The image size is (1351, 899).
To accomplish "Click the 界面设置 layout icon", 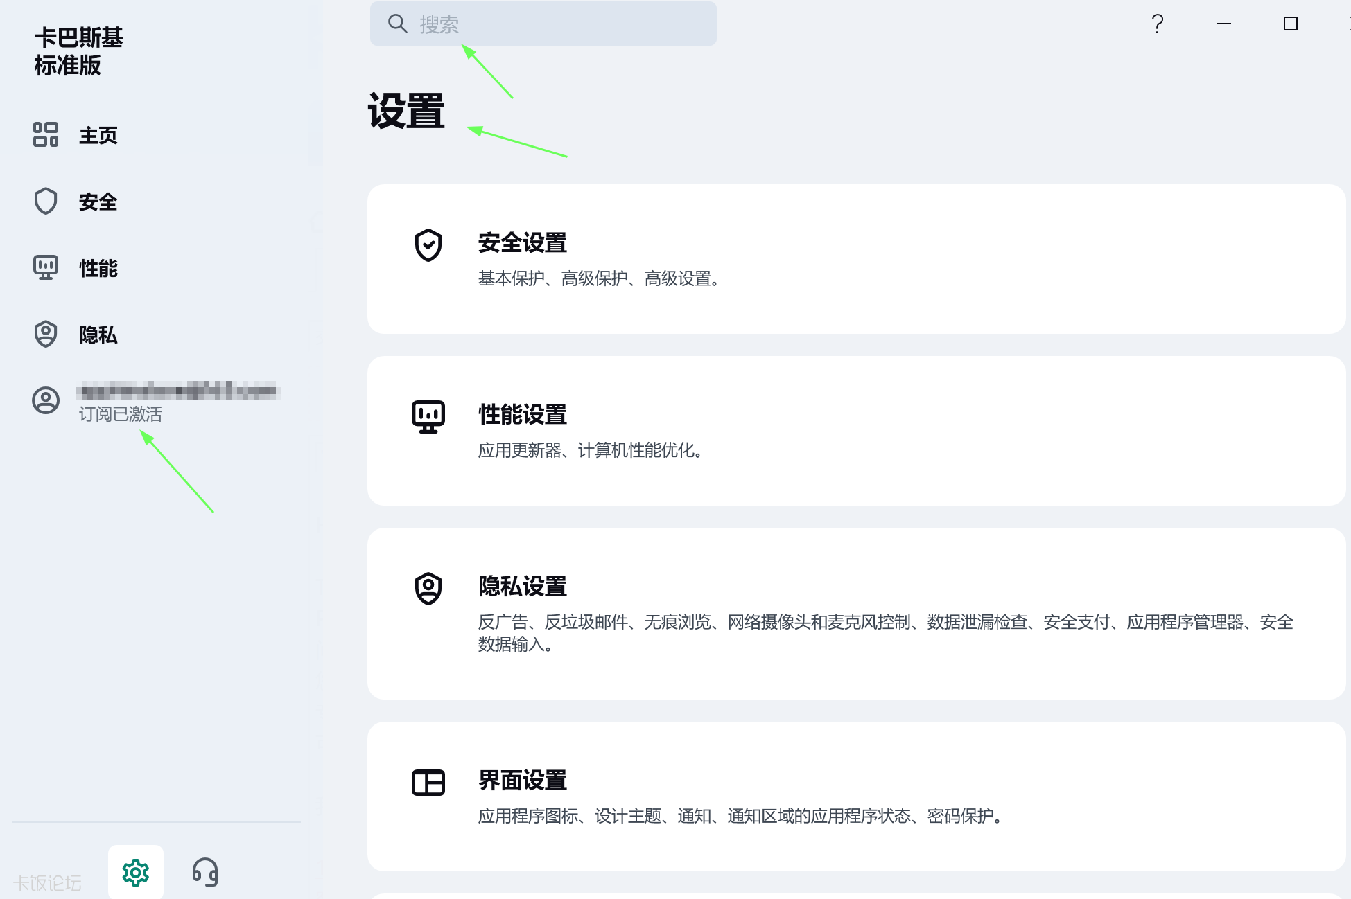I will coord(428,783).
